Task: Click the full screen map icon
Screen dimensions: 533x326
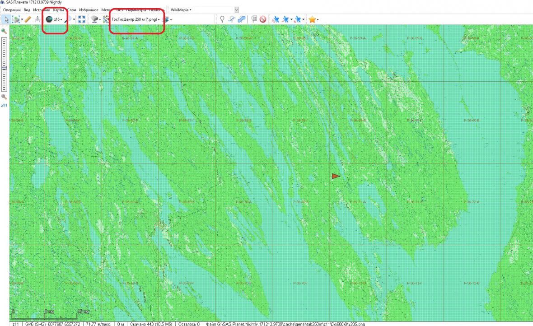Action: pos(82,19)
